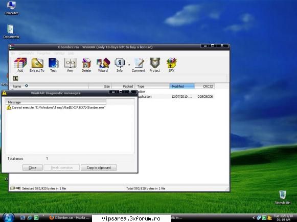The height and width of the screenshot is (222, 297).
Task: Open the Commands menu
Action: (26, 53)
